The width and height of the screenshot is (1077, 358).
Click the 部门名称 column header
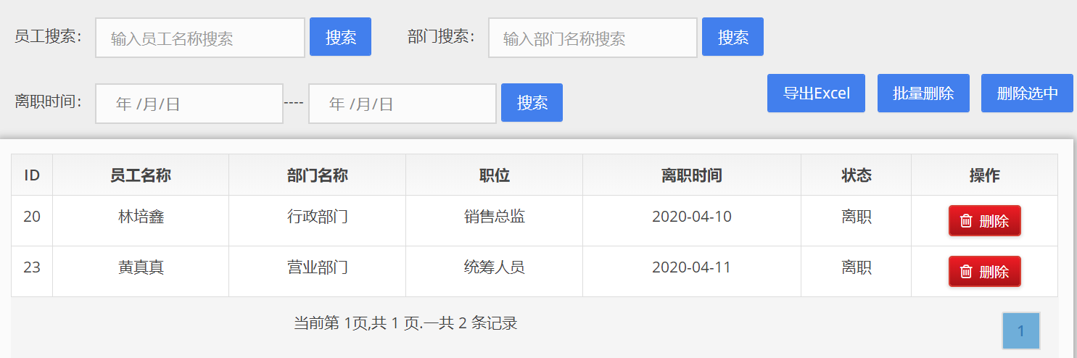click(x=318, y=175)
